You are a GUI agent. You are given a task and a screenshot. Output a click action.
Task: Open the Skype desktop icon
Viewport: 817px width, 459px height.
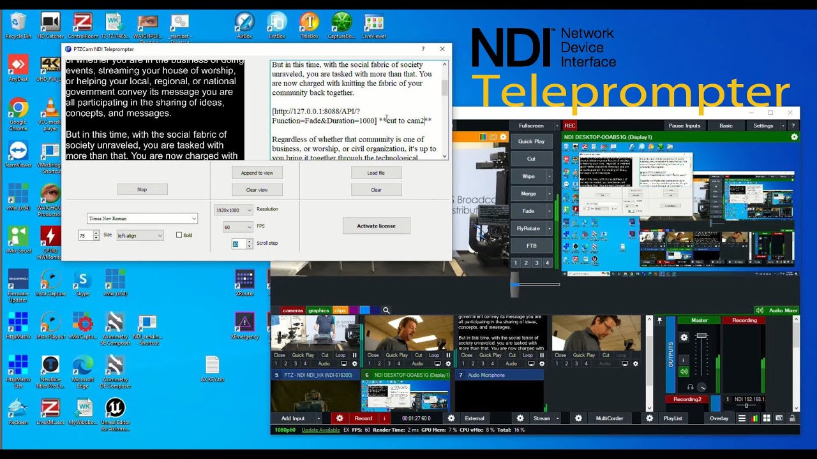[82, 283]
